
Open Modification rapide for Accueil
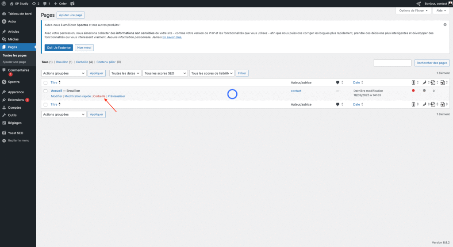pyautogui.click(x=78, y=96)
